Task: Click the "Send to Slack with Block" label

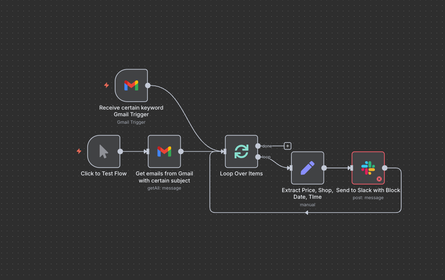Action: pos(368,190)
